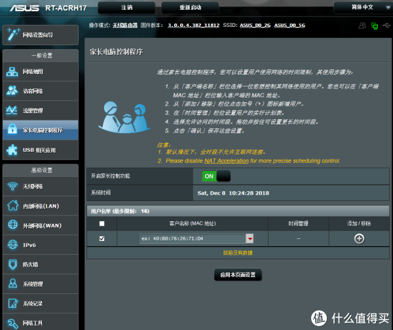Click the guest users status icon in header

tap(362, 26)
